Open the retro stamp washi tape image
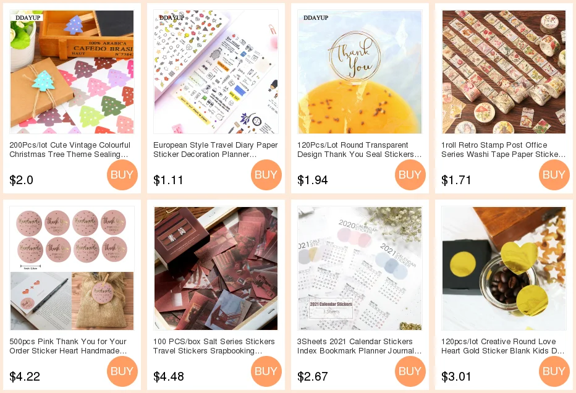The height and width of the screenshot is (393, 576). point(504,72)
